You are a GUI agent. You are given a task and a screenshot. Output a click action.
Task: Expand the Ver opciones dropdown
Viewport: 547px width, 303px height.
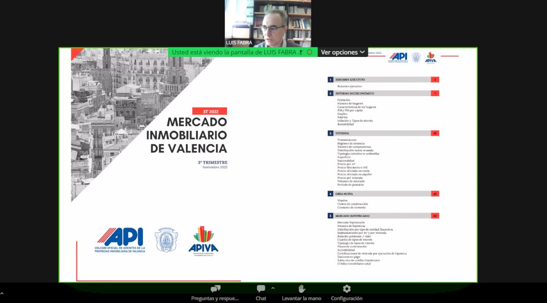(343, 52)
